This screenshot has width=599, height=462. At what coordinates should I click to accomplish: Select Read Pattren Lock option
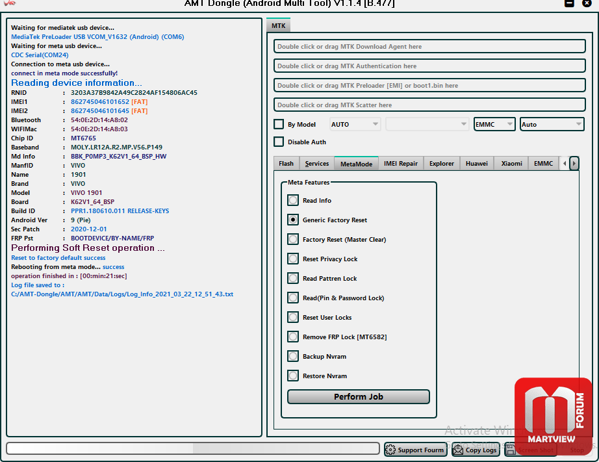(x=293, y=278)
